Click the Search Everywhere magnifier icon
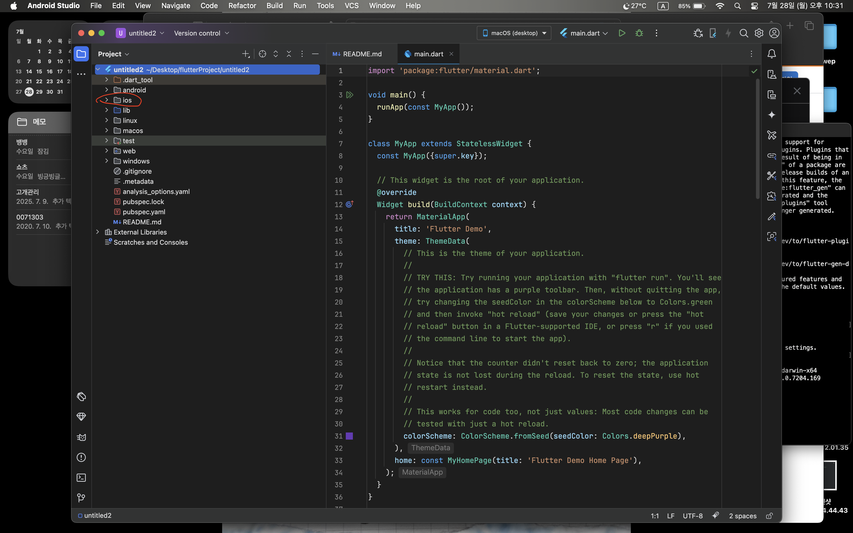 pyautogui.click(x=744, y=33)
